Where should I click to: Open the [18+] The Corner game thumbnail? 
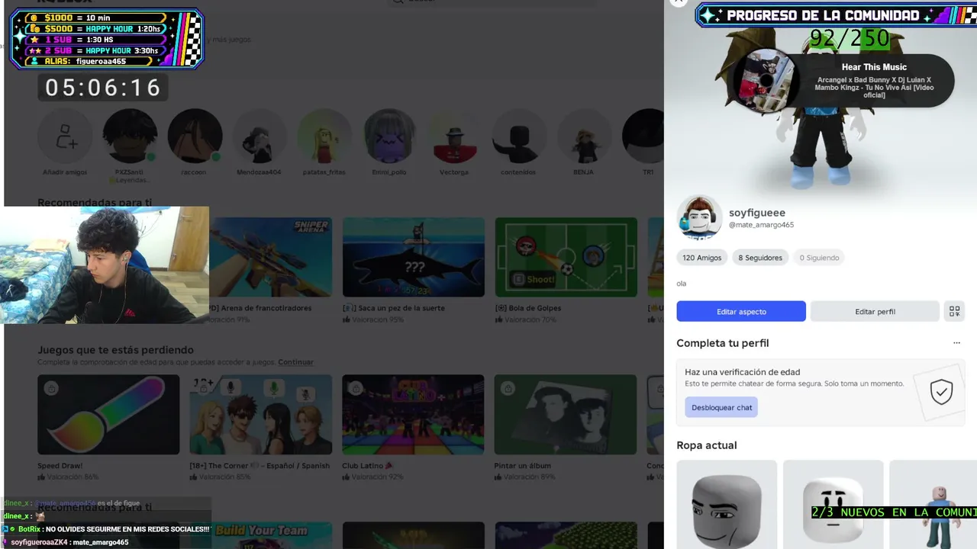coord(260,414)
